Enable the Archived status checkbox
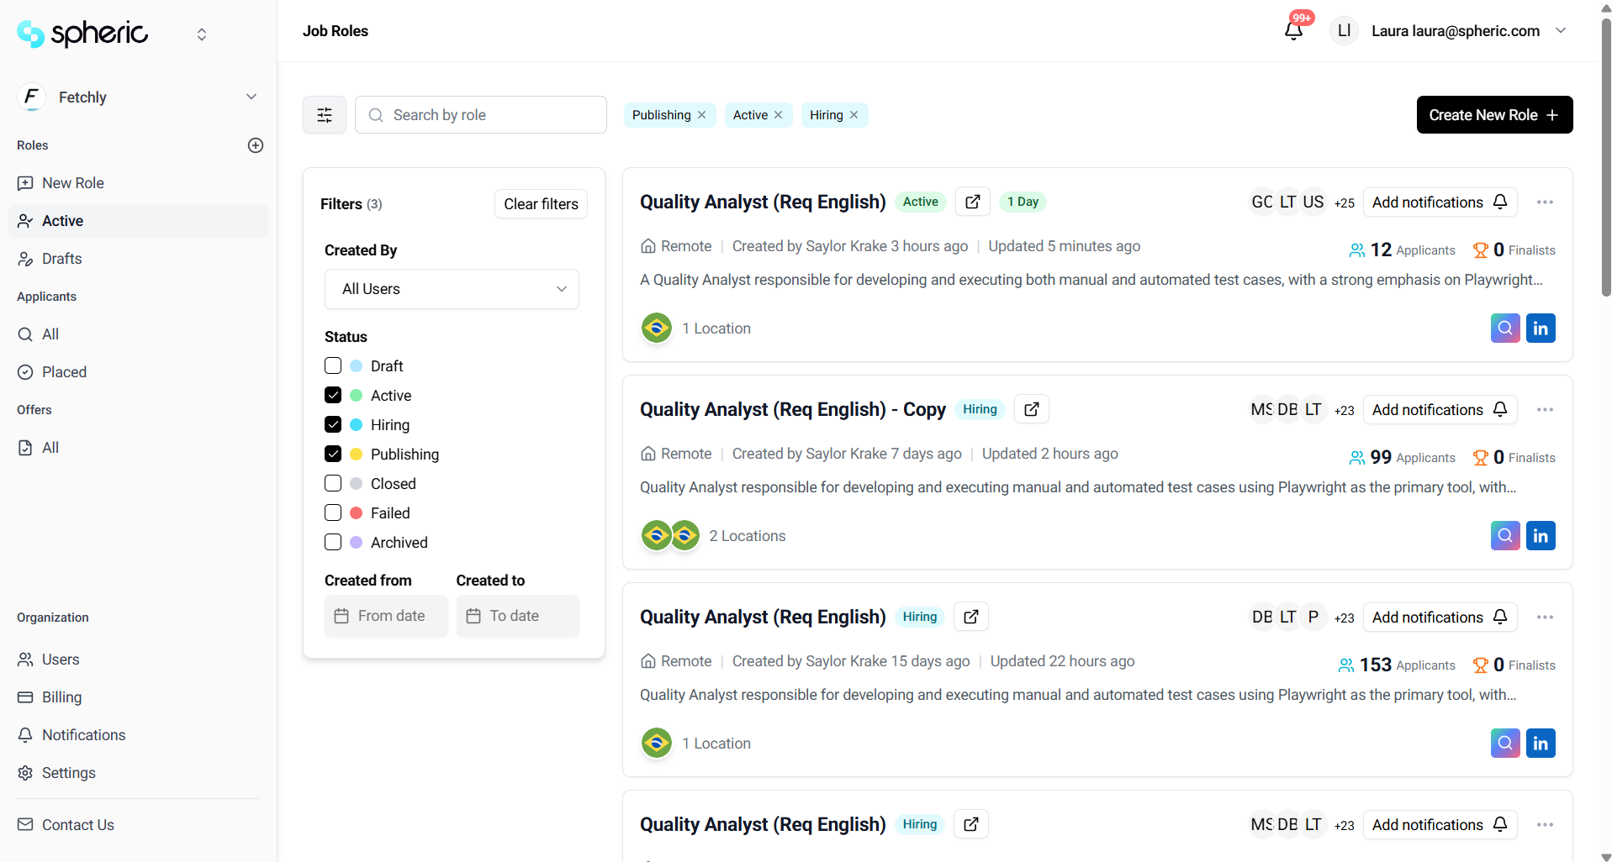This screenshot has width=1612, height=862. 333,543
